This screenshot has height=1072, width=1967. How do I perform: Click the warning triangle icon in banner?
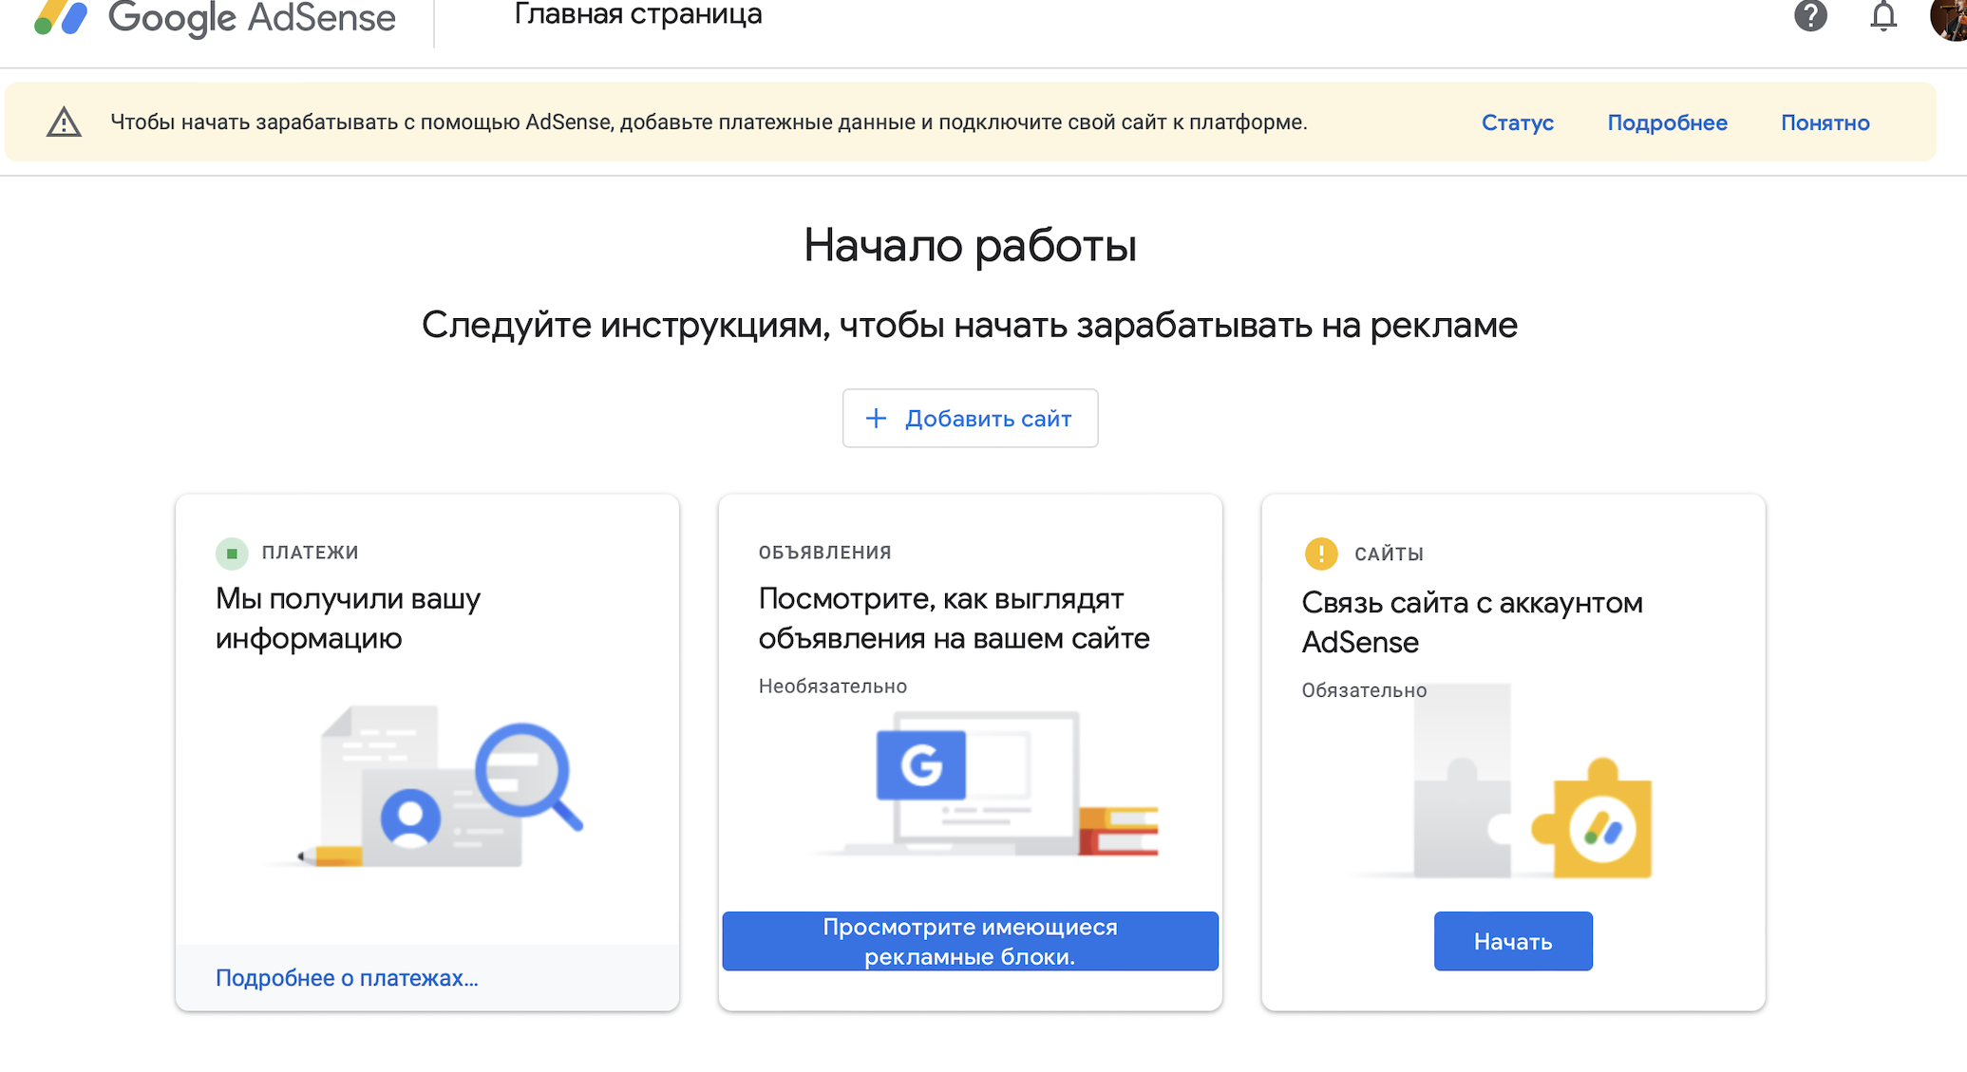click(x=64, y=122)
